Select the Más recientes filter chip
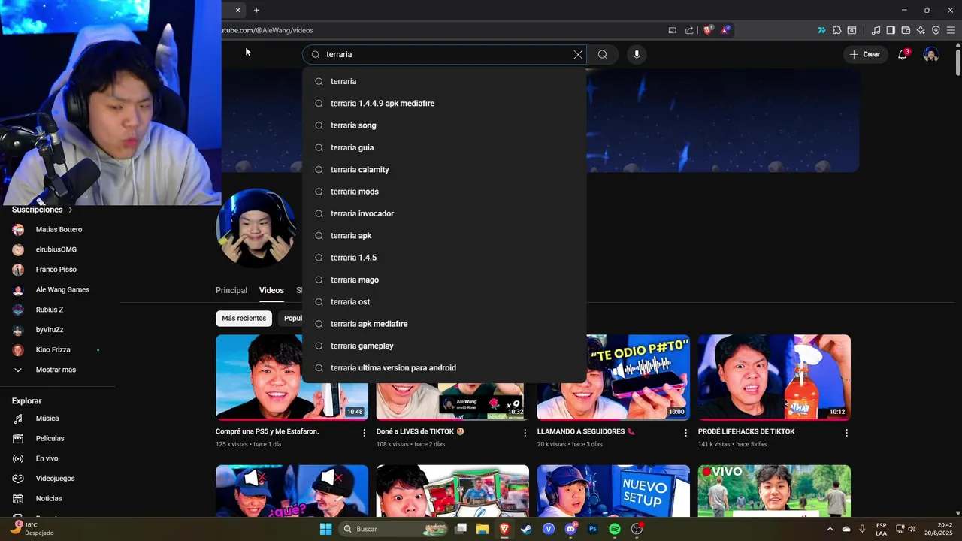This screenshot has height=541, width=962. [x=244, y=318]
